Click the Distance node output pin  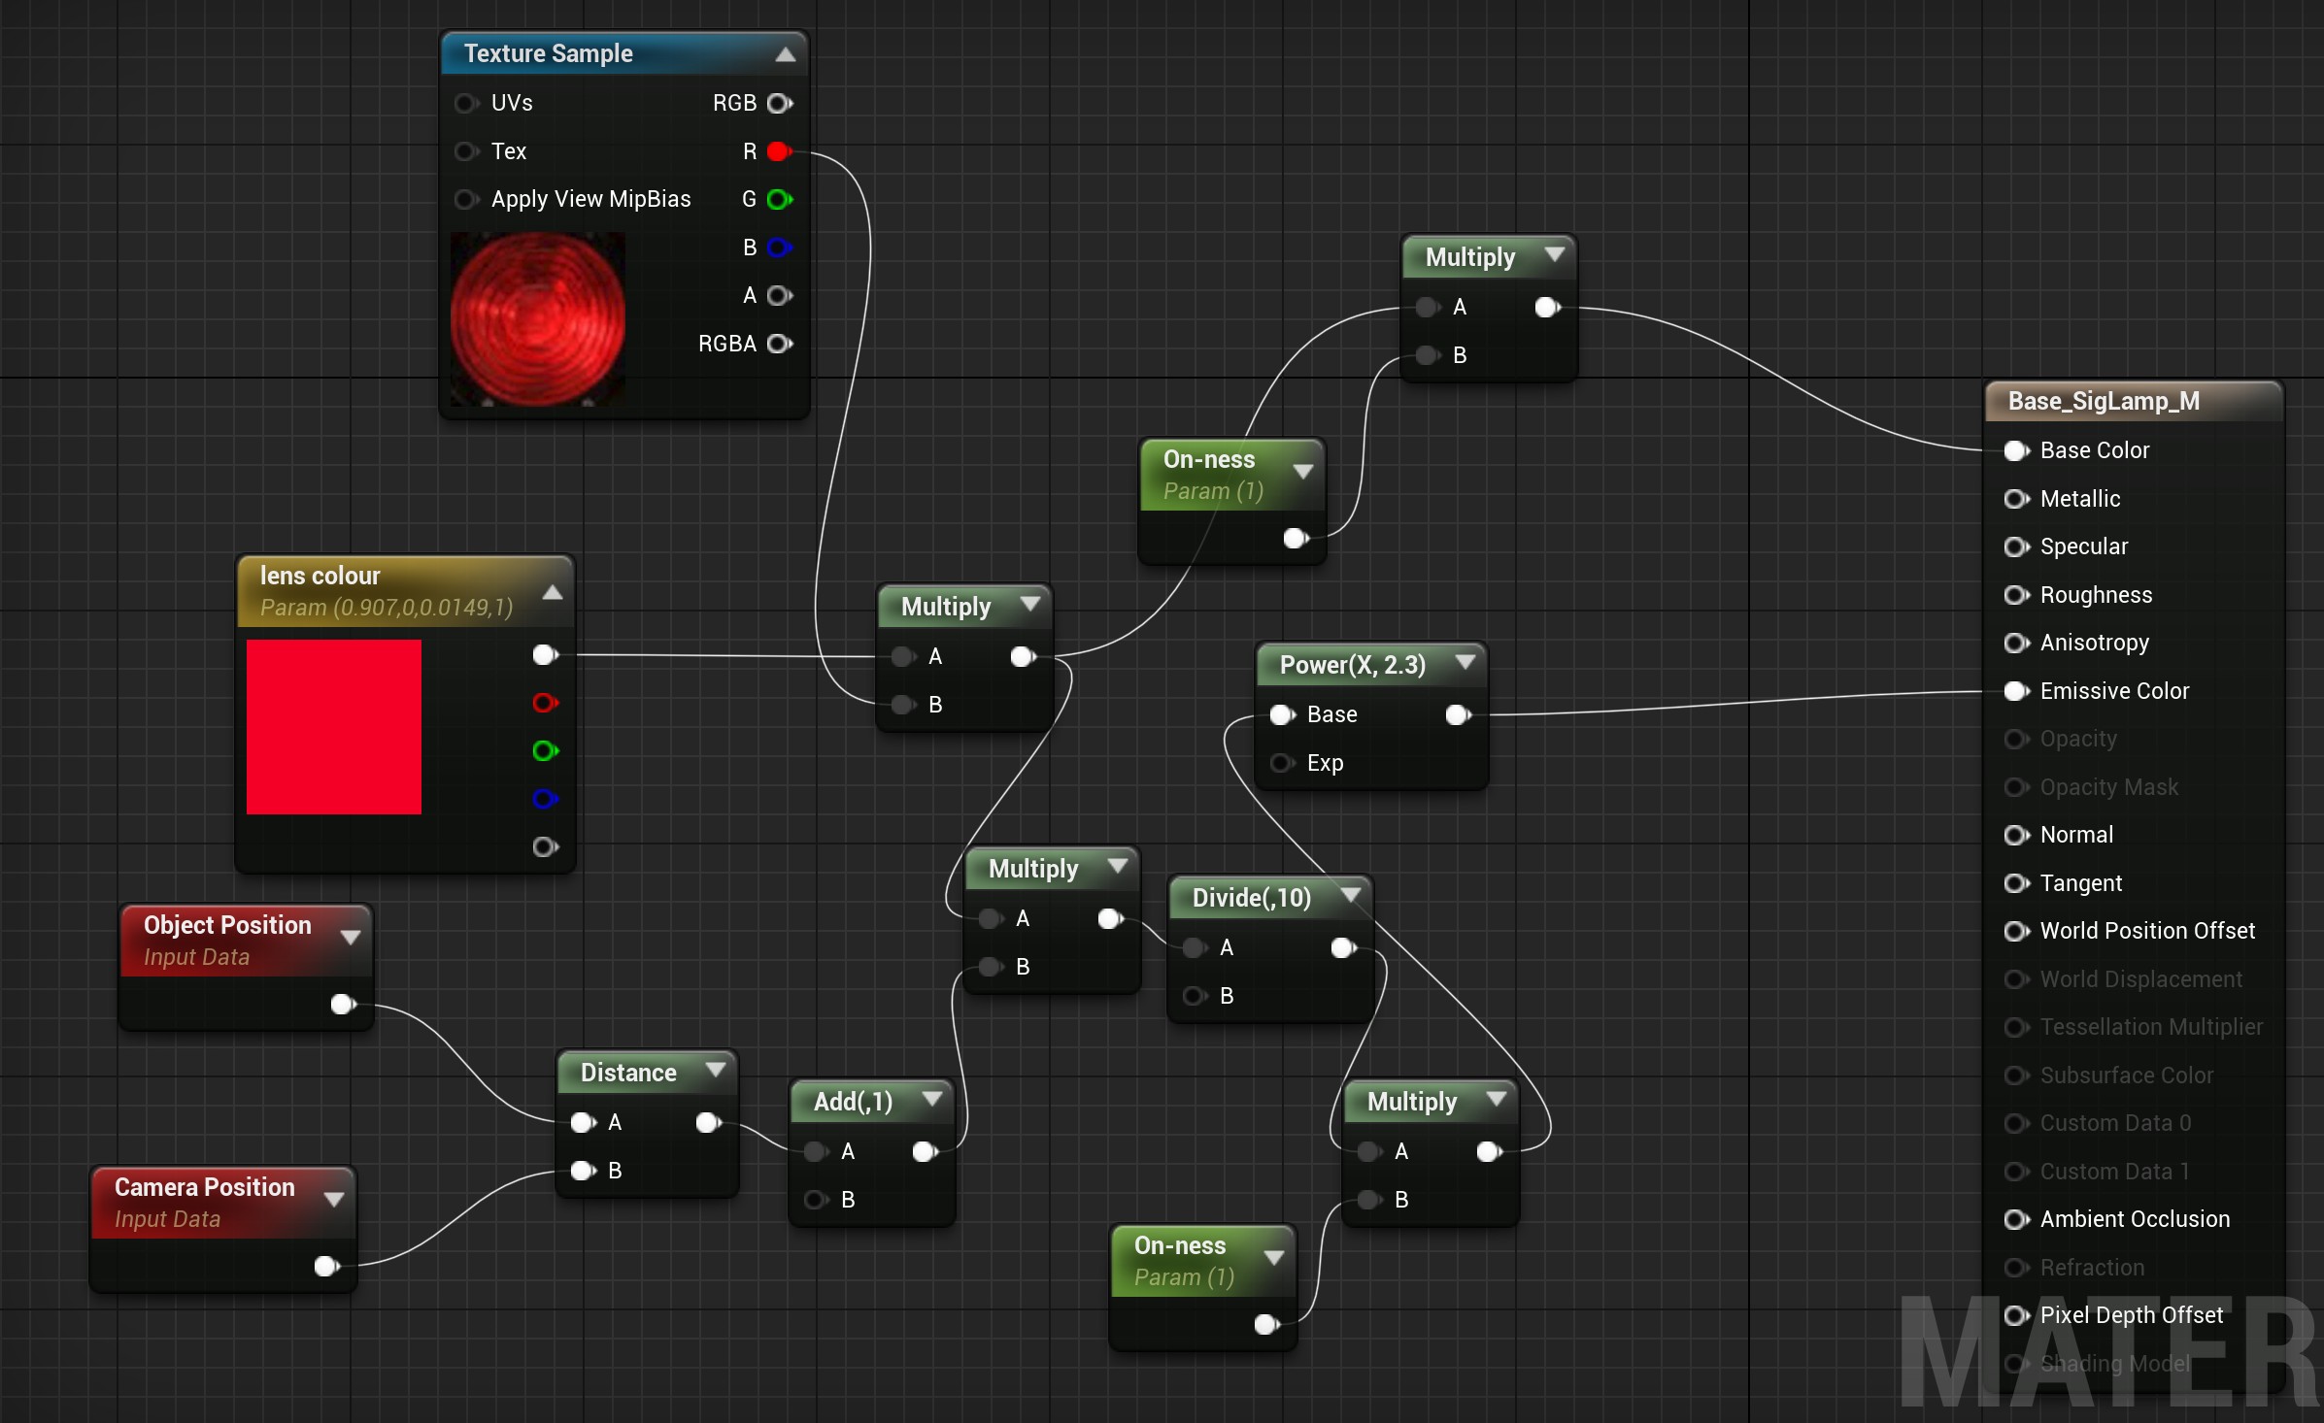[x=707, y=1122]
